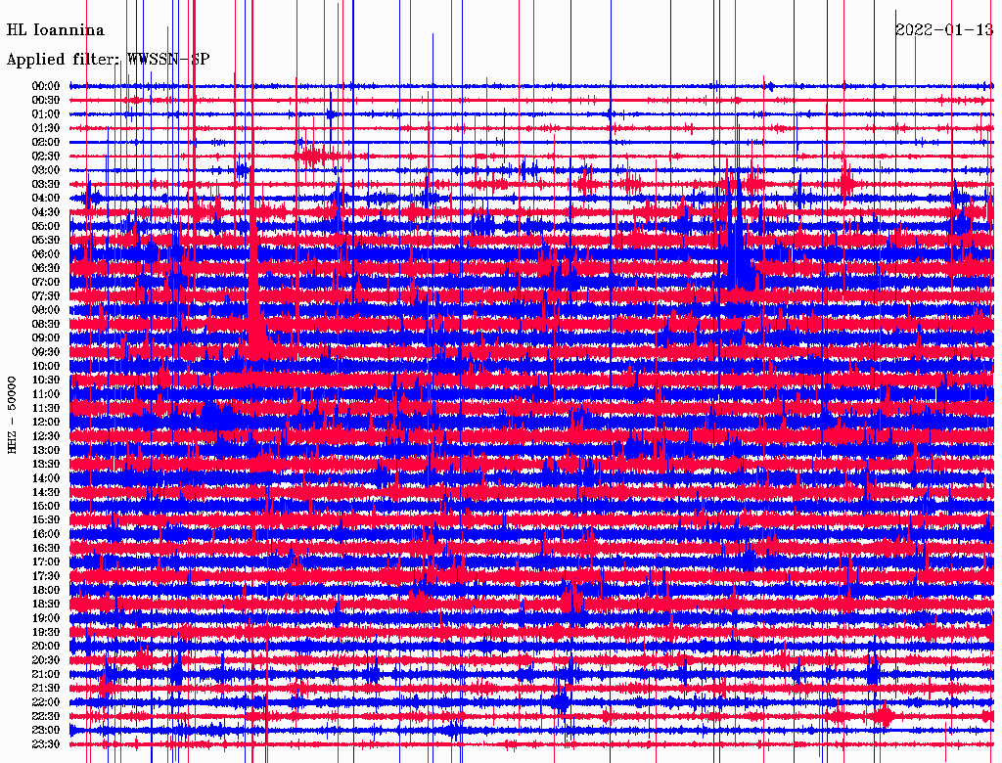The width and height of the screenshot is (1002, 763).
Task: Select the 02:30 time label
Action: click(x=46, y=157)
